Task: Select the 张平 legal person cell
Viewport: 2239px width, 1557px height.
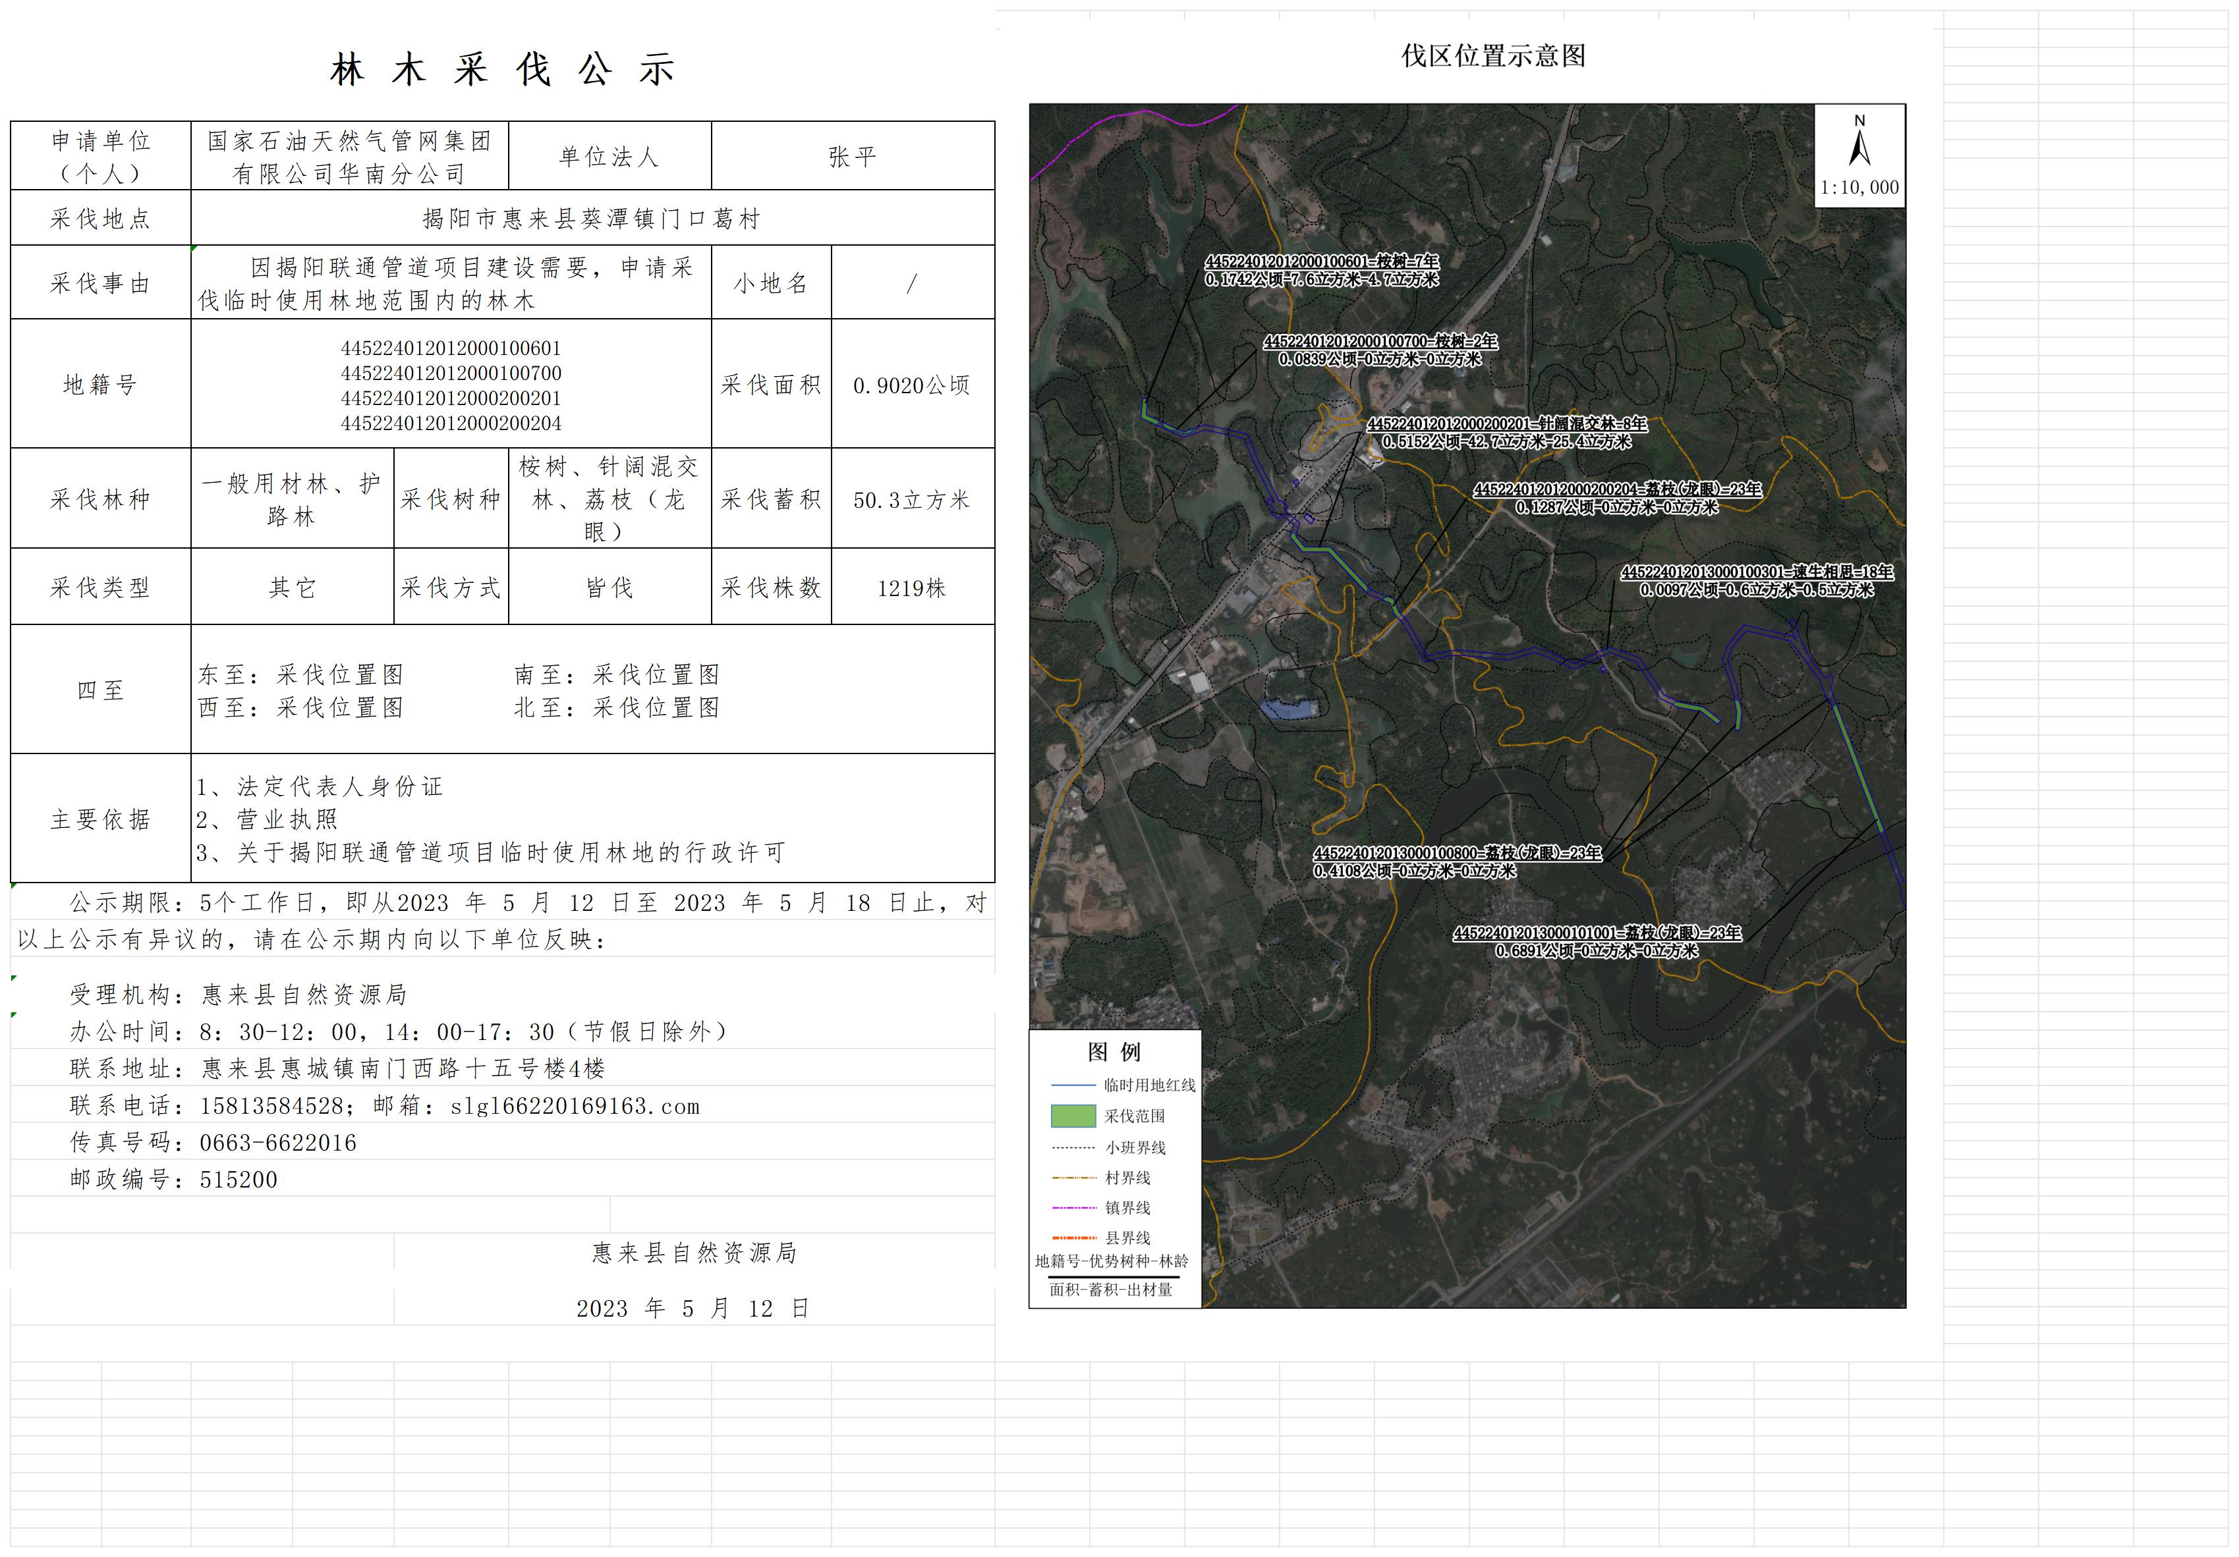Action: tap(852, 156)
